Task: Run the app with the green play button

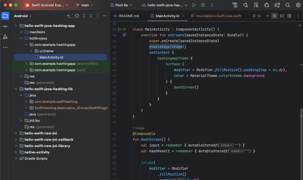Action: (194, 5)
